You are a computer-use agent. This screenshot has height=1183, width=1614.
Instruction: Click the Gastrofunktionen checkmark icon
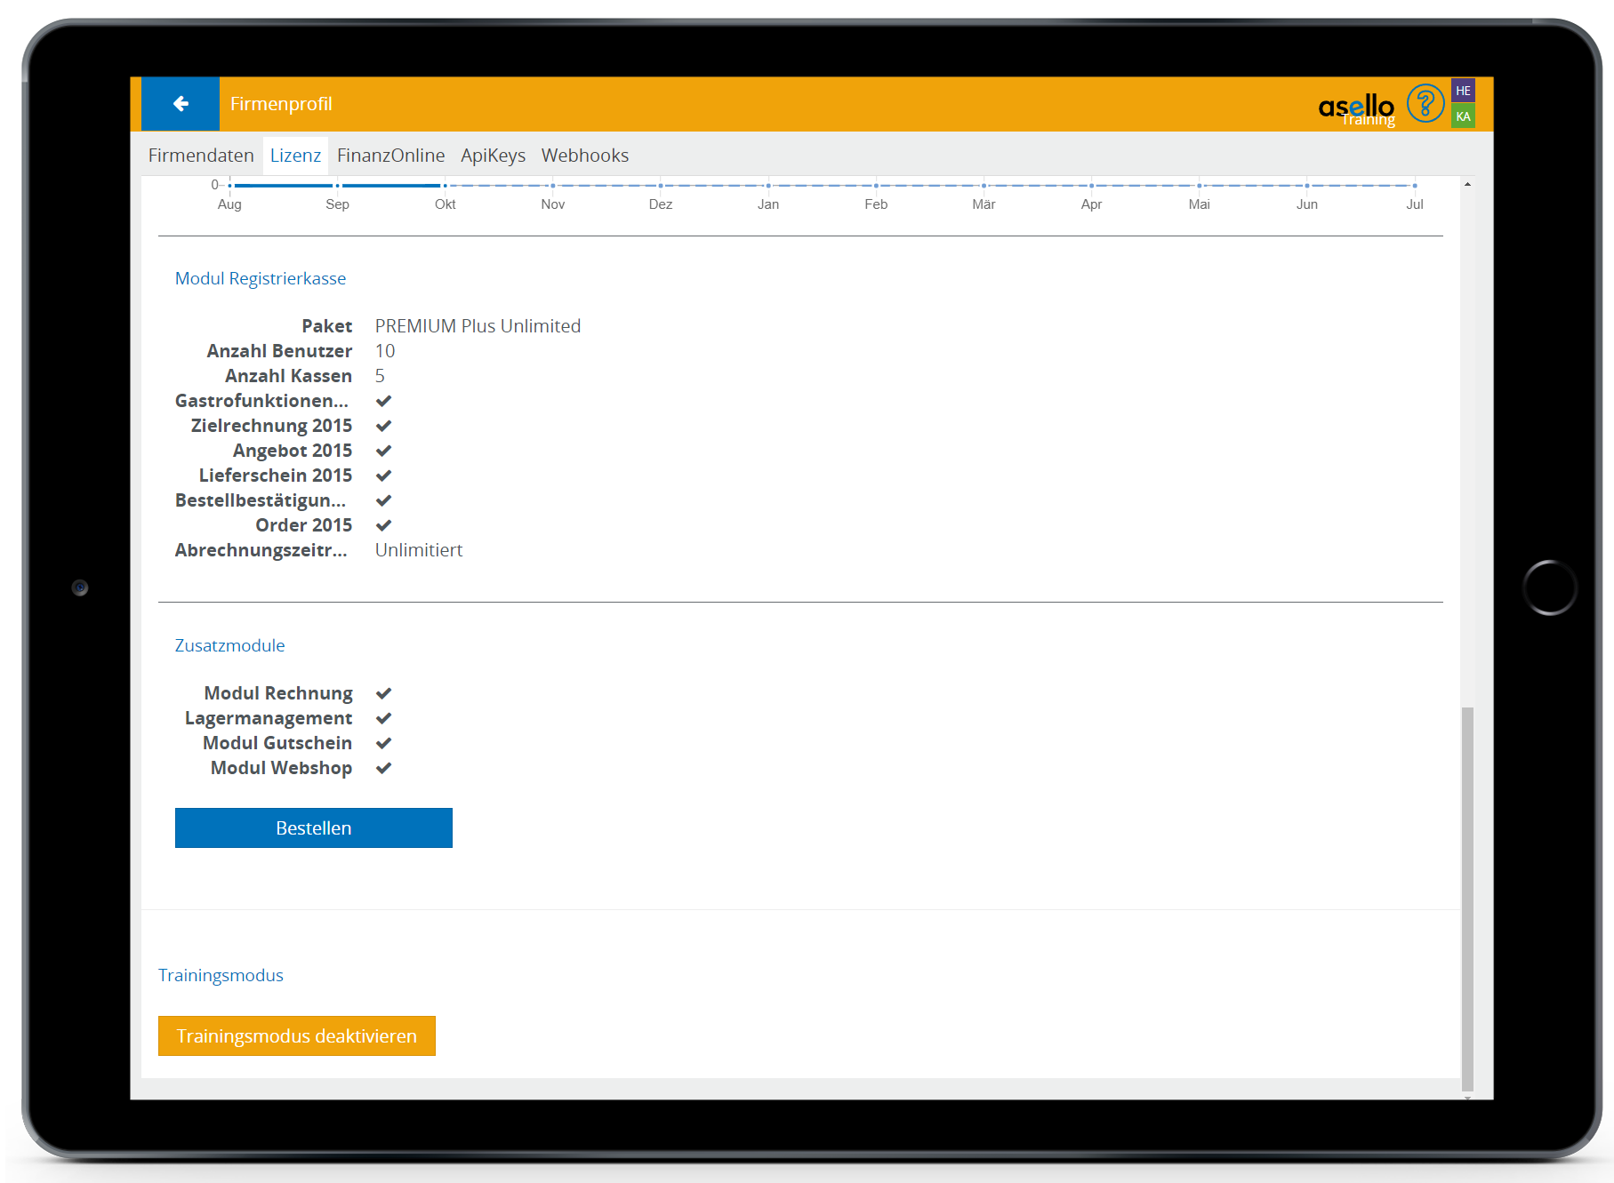[384, 401]
